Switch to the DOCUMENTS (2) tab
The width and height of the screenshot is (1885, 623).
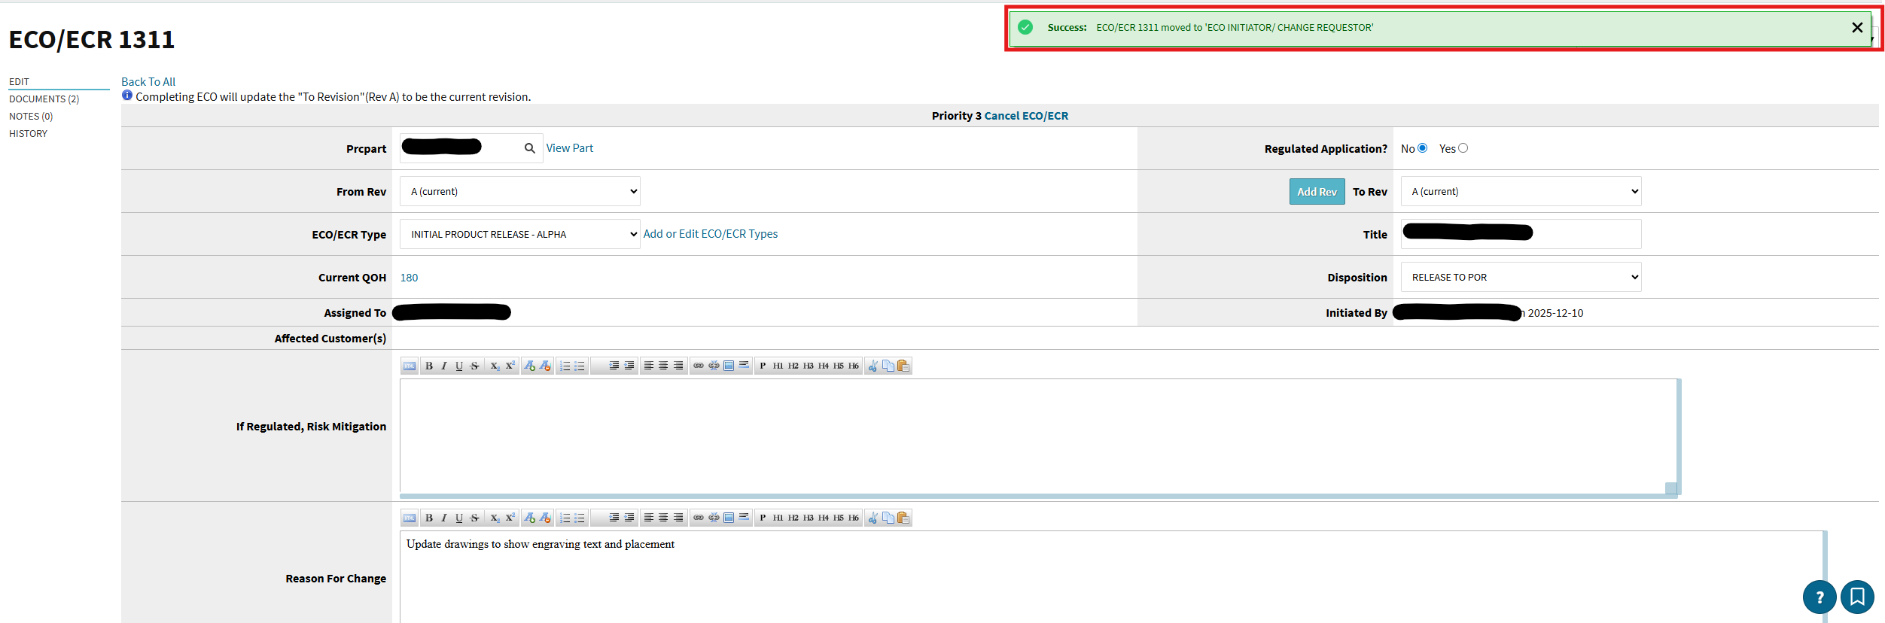44,99
